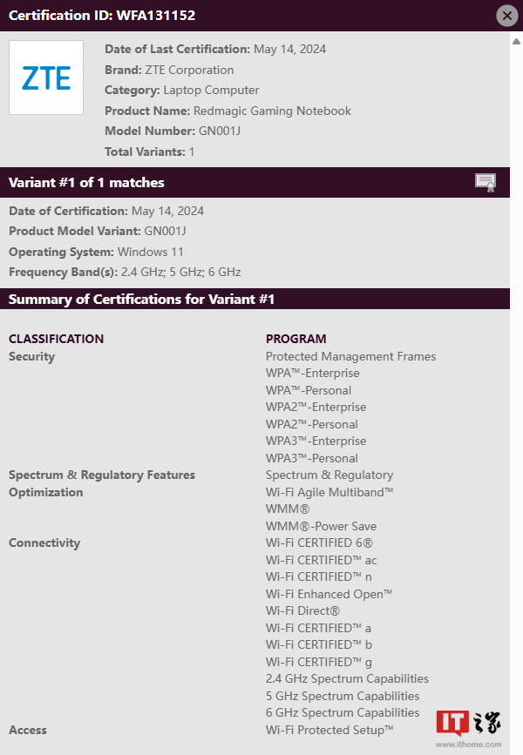This screenshot has width=523, height=755.
Task: Click the Redmagic Gaming Notebook product name
Action: click(x=272, y=111)
